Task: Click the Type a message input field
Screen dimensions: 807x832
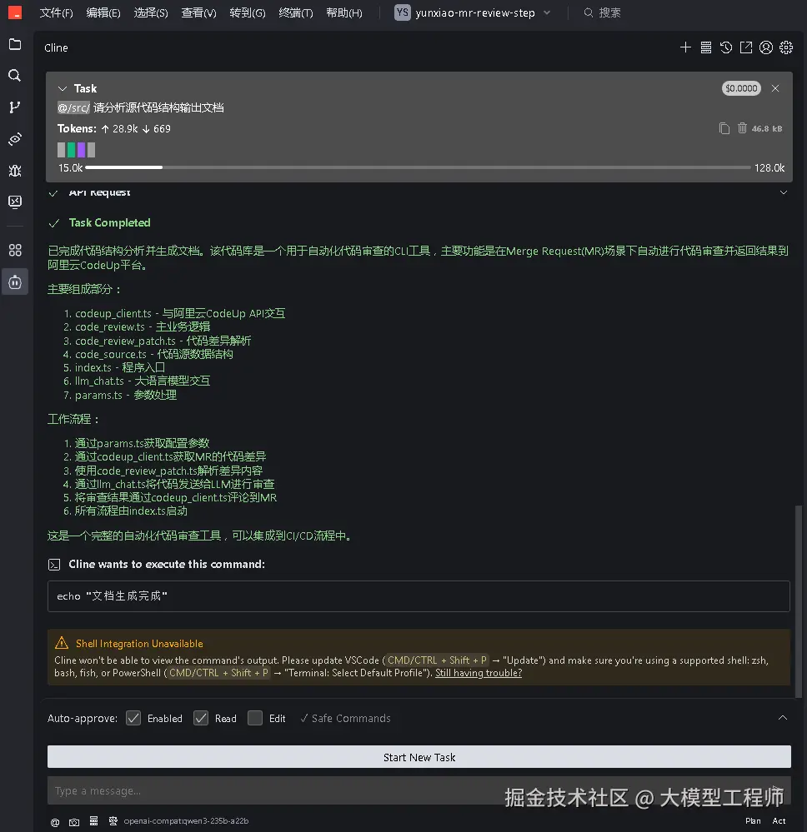Action: coord(419,791)
